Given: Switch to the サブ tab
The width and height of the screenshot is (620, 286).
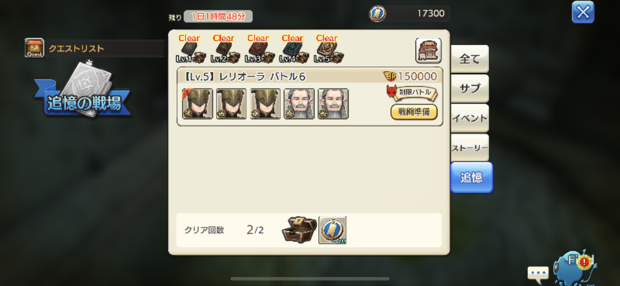Looking at the screenshot, I should tap(470, 89).
